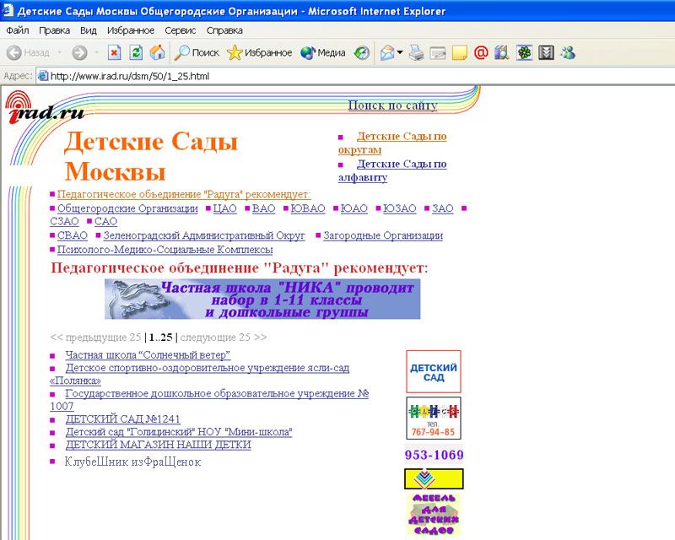This screenshot has height=540, width=675.
Task: Expand the Back button history dropdown
Action: pos(59,52)
